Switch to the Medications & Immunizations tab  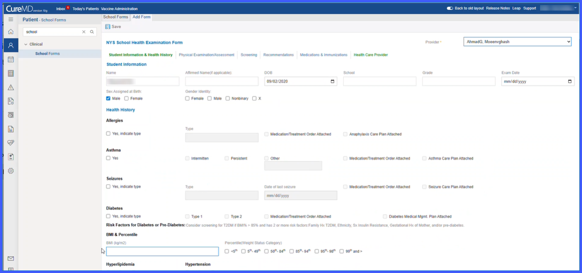pos(324,55)
